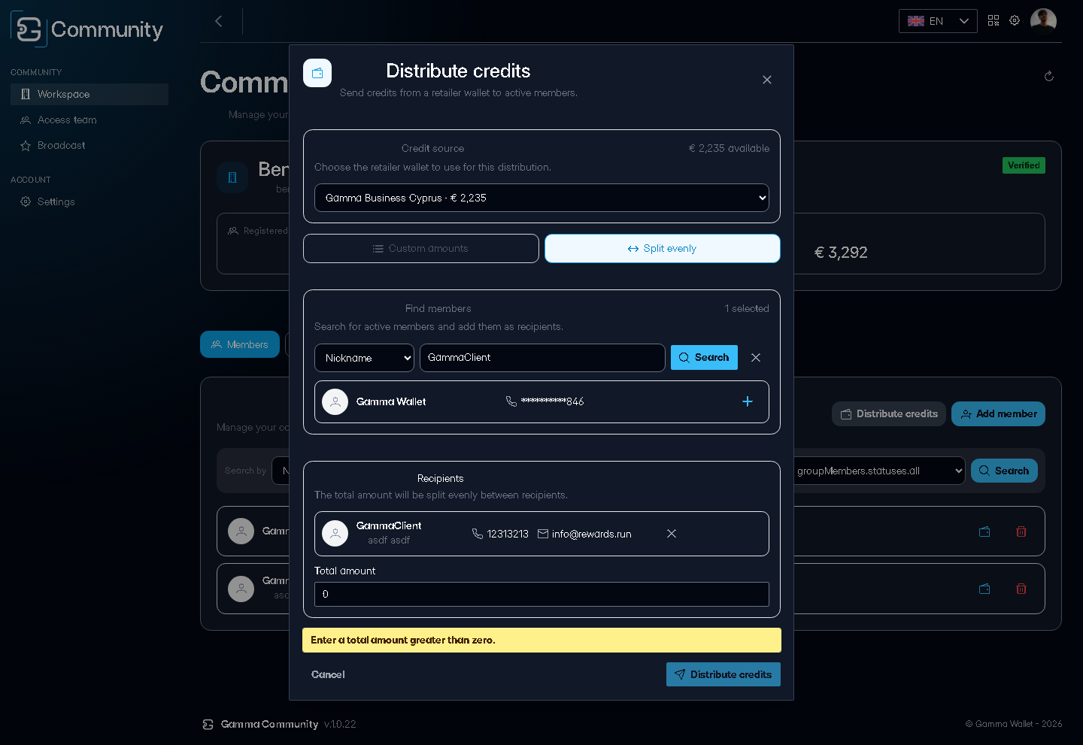Viewport: 1083px width, 745px height.
Task: Delete the first member using trash icon
Action: pyautogui.click(x=1021, y=531)
